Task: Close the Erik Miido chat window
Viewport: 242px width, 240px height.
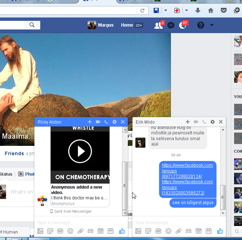Action: 221,122
